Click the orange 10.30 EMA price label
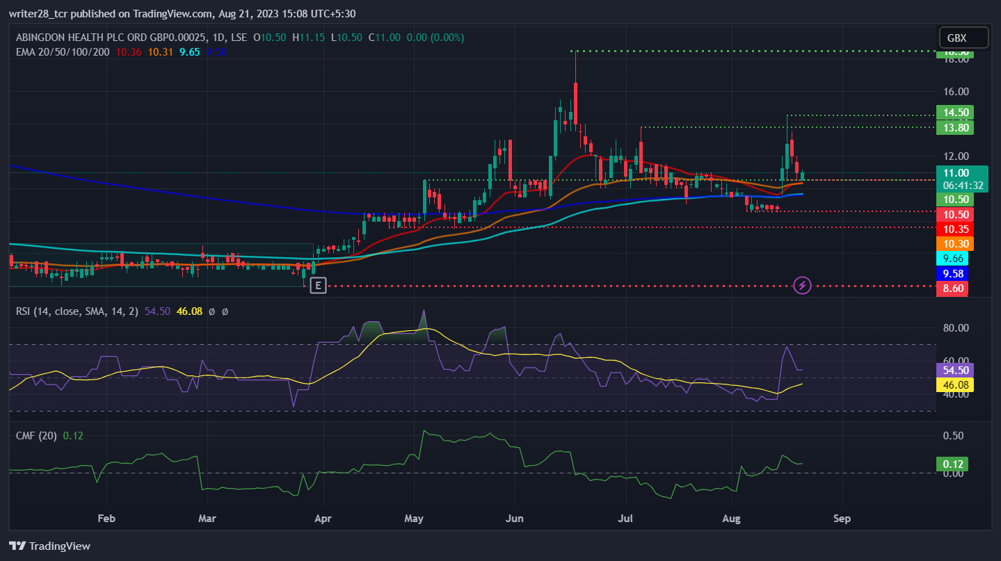Screen dimensions: 1001x561 954,243
